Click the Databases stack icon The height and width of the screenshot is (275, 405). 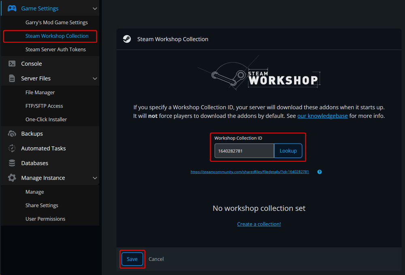[x=12, y=163]
